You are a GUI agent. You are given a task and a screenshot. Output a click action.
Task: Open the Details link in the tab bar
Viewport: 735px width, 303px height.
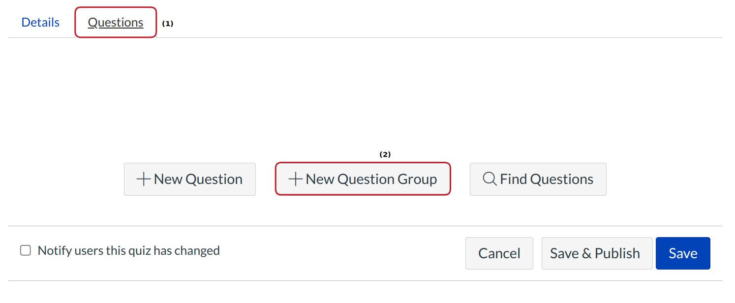coord(40,23)
